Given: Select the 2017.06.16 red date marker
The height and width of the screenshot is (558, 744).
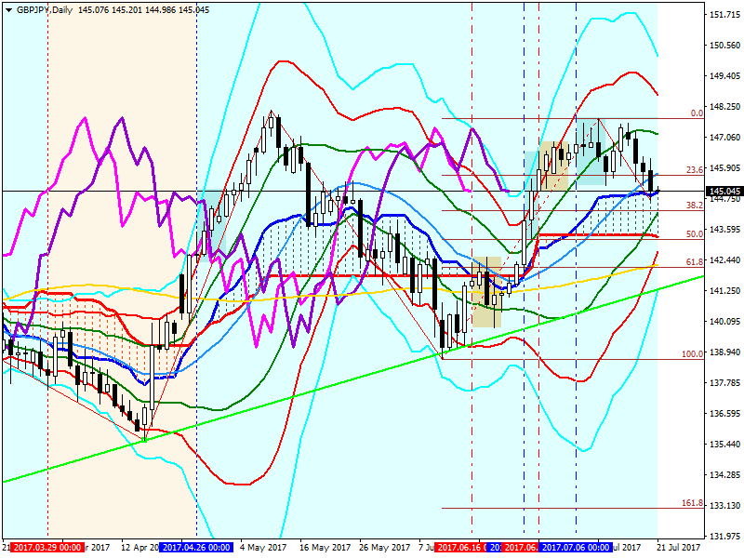Looking at the screenshot, I should coord(460,548).
